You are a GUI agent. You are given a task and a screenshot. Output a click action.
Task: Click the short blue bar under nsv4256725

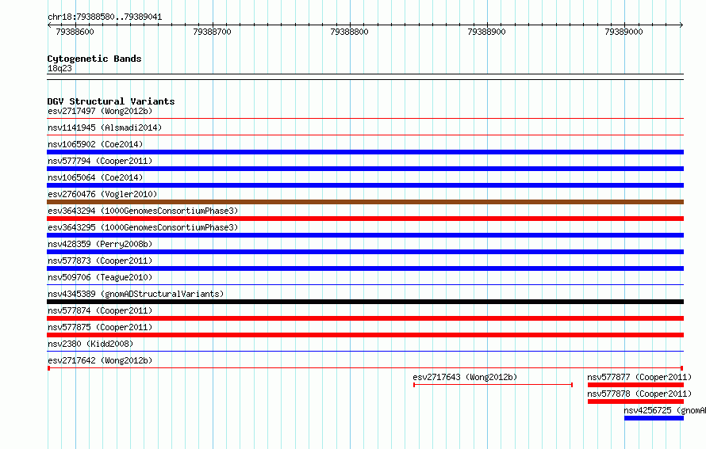coord(654,418)
